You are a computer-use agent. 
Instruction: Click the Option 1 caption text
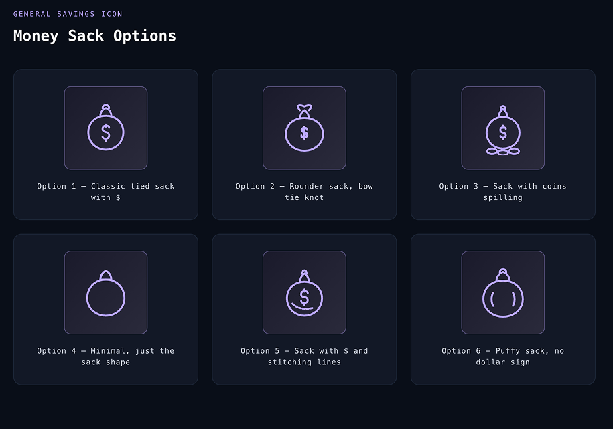[105, 192]
